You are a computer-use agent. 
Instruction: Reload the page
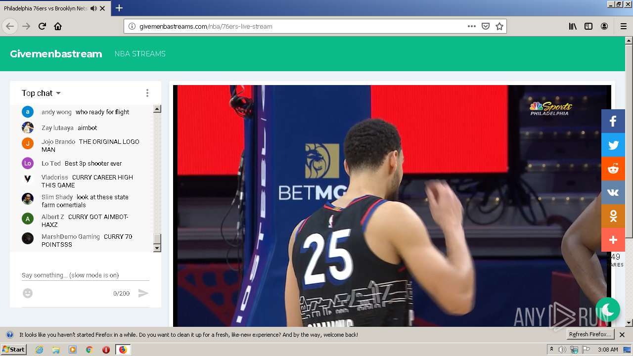point(42,26)
